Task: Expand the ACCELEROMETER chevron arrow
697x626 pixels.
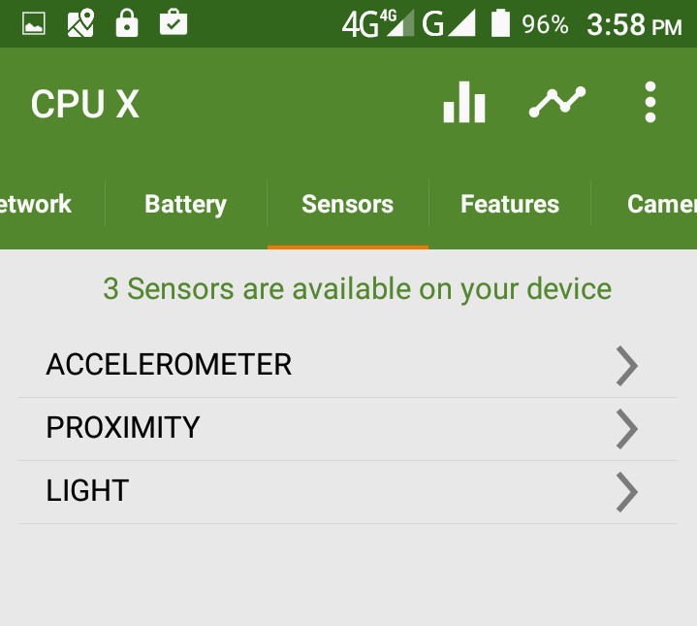Action: click(627, 366)
